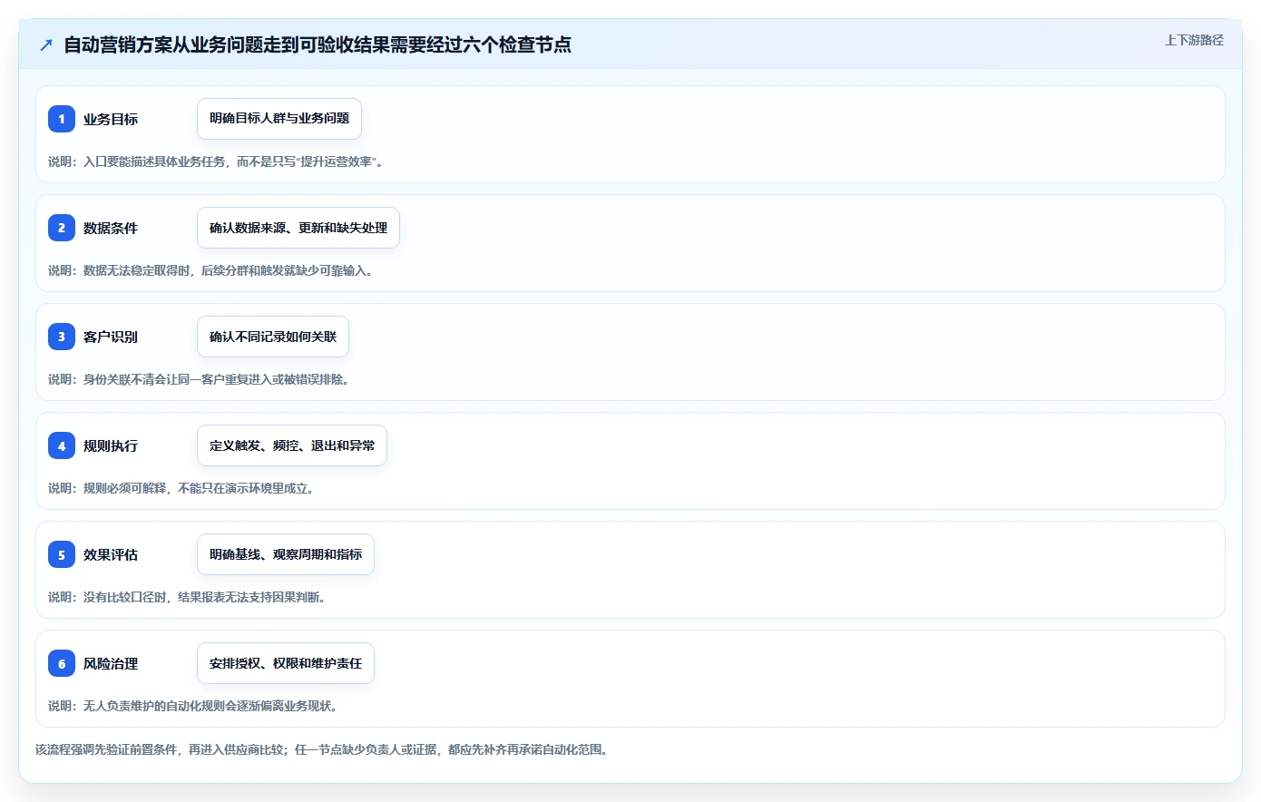1261x802 pixels.
Task: Select step badge 1 for 业务目标
Action: 62,119
